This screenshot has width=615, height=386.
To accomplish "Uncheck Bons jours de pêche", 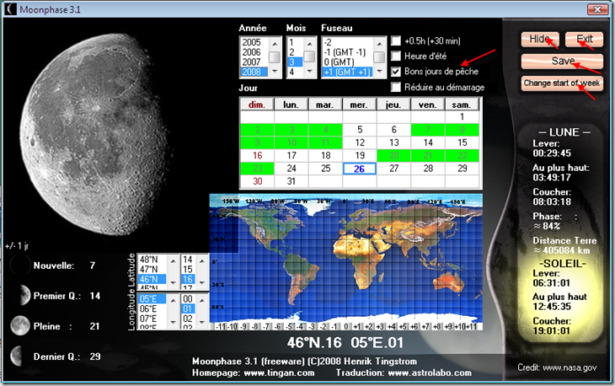I will [x=398, y=72].
